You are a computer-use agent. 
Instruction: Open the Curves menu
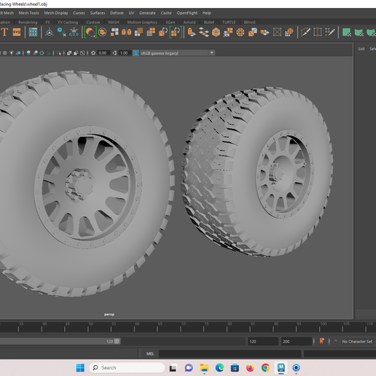pyautogui.click(x=79, y=13)
